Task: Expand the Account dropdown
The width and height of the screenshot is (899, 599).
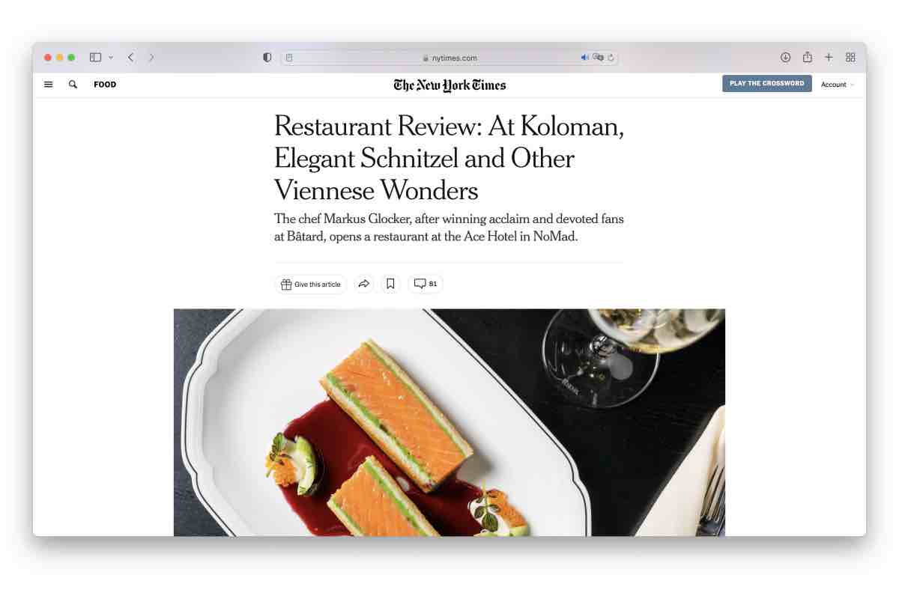Action: (x=837, y=85)
